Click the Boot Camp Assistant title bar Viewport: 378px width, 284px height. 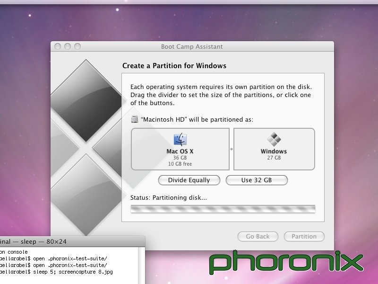(192, 46)
